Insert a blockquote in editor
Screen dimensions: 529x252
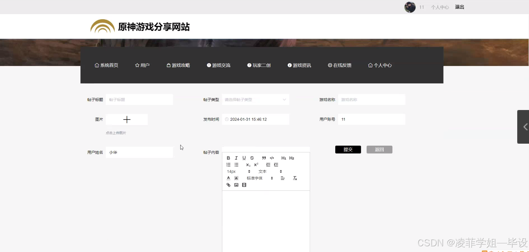coord(264,158)
